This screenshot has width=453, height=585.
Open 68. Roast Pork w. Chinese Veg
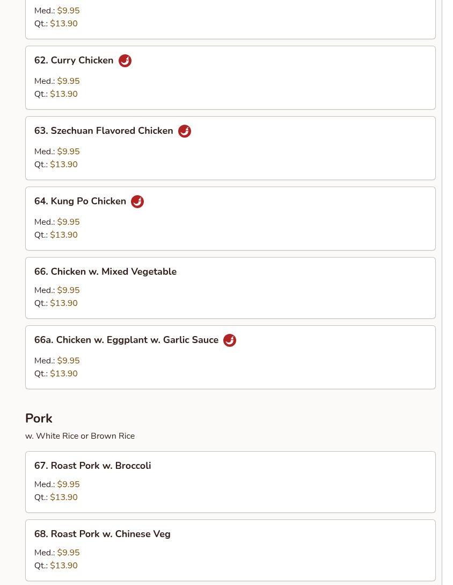102,534
